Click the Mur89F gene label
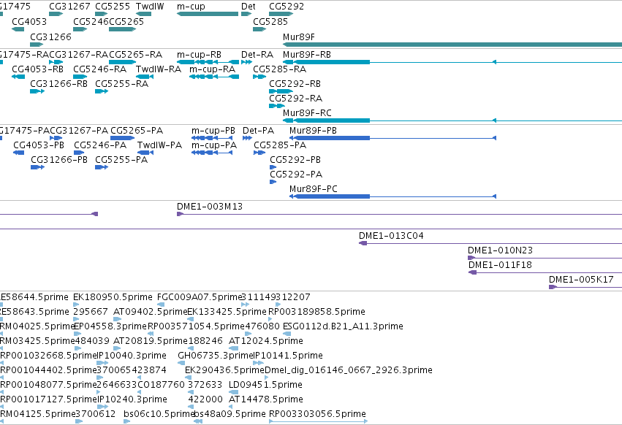 coord(299,37)
